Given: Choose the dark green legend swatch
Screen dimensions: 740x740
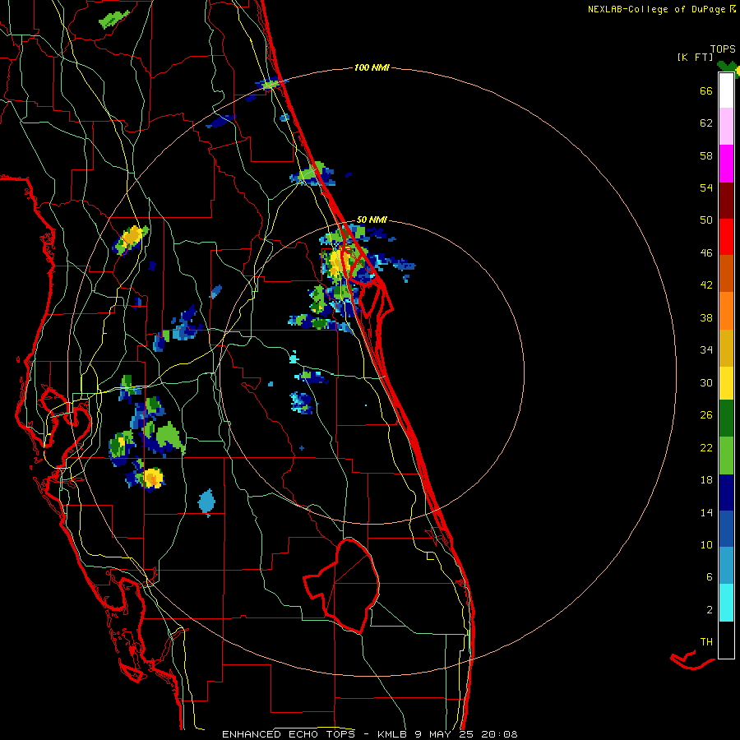Looking at the screenshot, I should pyautogui.click(x=726, y=419).
